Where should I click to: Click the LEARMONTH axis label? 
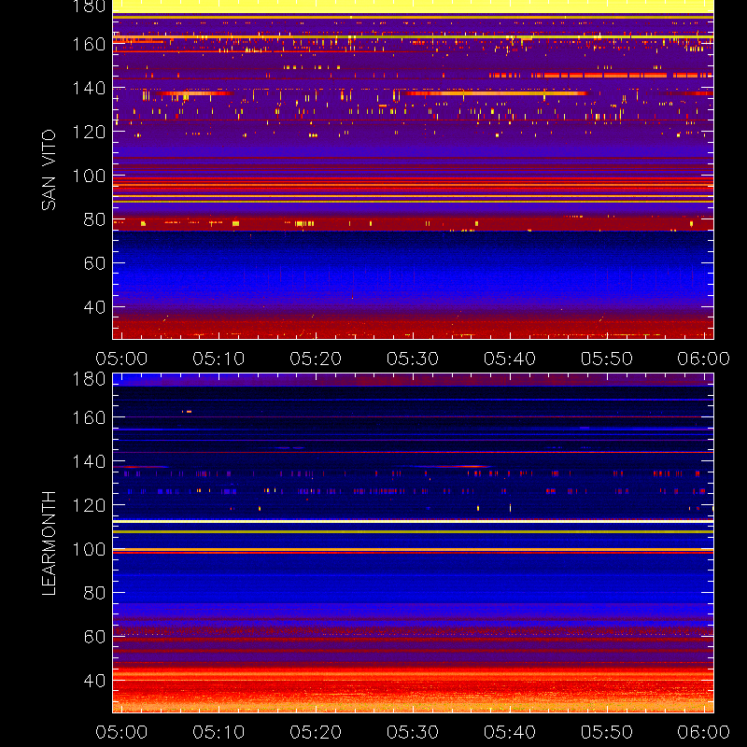[49, 543]
